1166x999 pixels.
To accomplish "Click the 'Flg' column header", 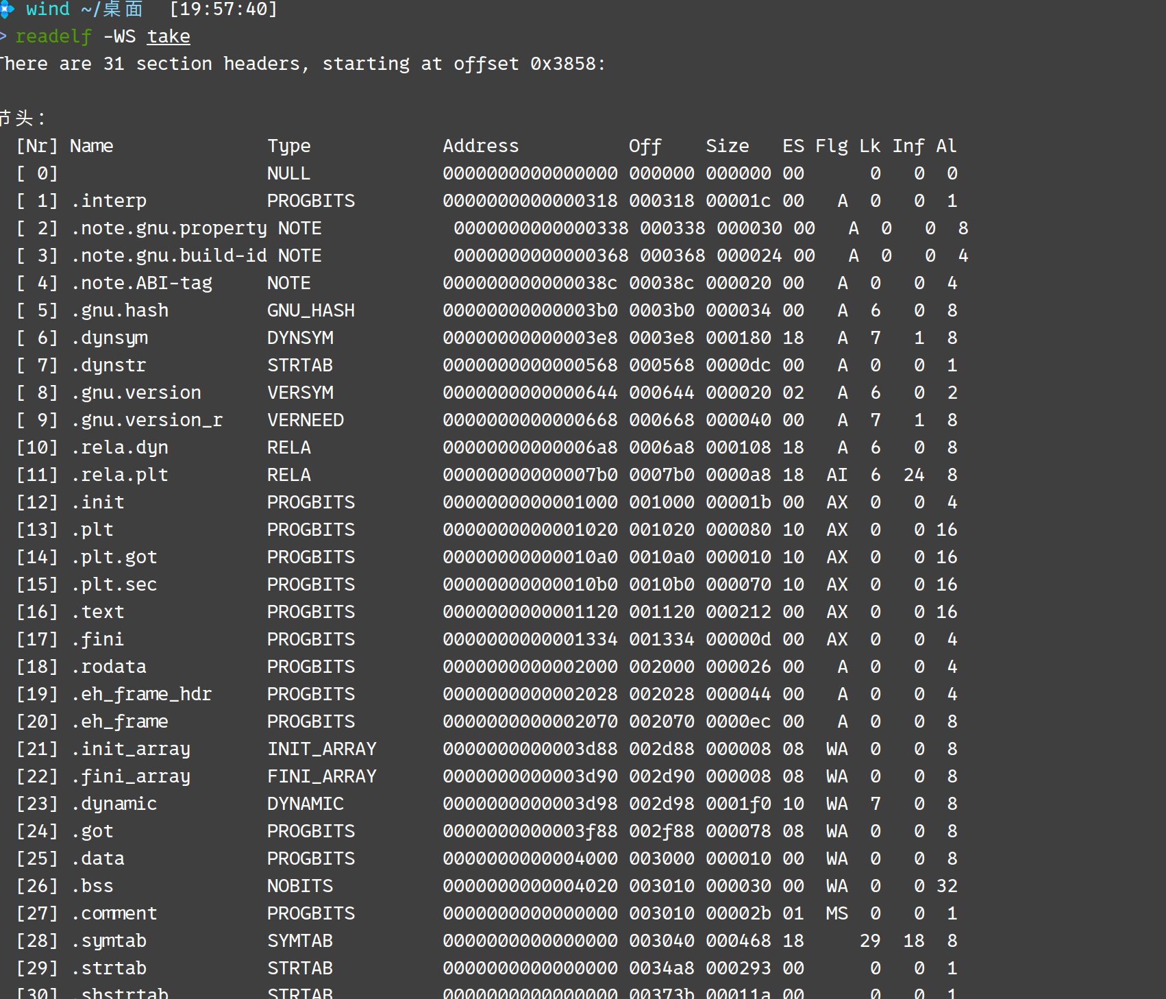I will click(x=831, y=146).
